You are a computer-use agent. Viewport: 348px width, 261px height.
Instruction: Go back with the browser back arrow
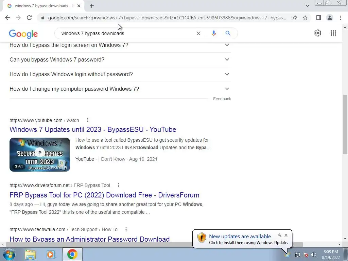click(7, 18)
